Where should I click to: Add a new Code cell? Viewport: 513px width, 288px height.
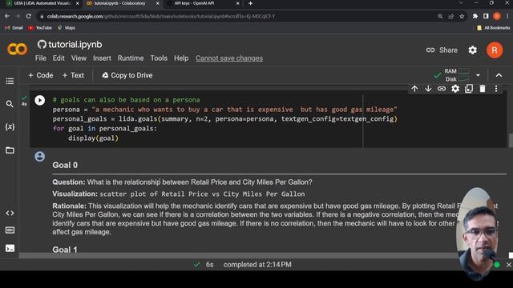(41, 75)
